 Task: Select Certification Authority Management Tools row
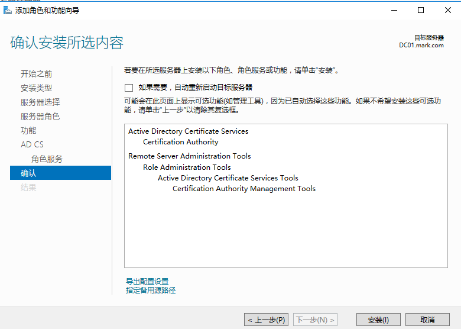pos(244,189)
